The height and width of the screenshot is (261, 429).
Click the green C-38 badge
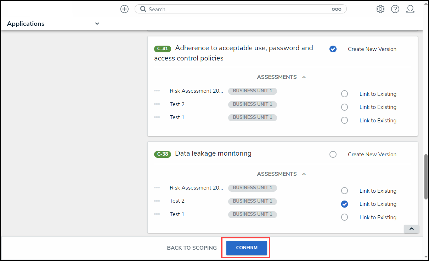[x=163, y=154]
